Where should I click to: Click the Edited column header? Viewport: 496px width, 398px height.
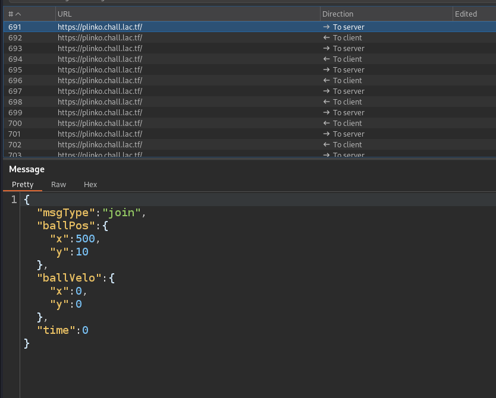pyautogui.click(x=466, y=14)
